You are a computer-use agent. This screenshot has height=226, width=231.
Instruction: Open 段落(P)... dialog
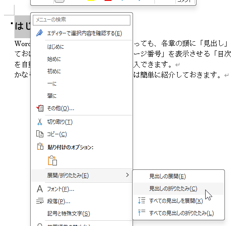coord(81,201)
